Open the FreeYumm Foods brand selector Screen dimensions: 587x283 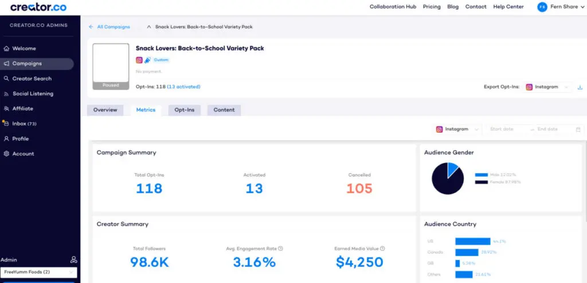38,273
